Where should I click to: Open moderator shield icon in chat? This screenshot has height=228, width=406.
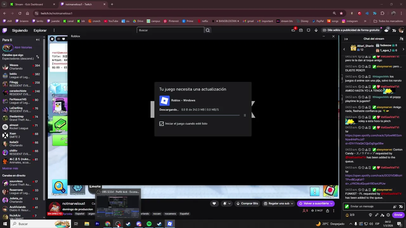(x=370, y=215)
